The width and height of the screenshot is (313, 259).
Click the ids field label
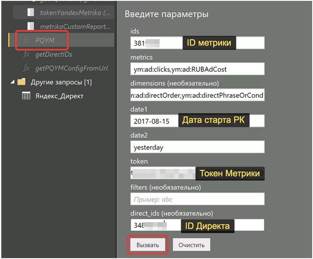tap(135, 31)
